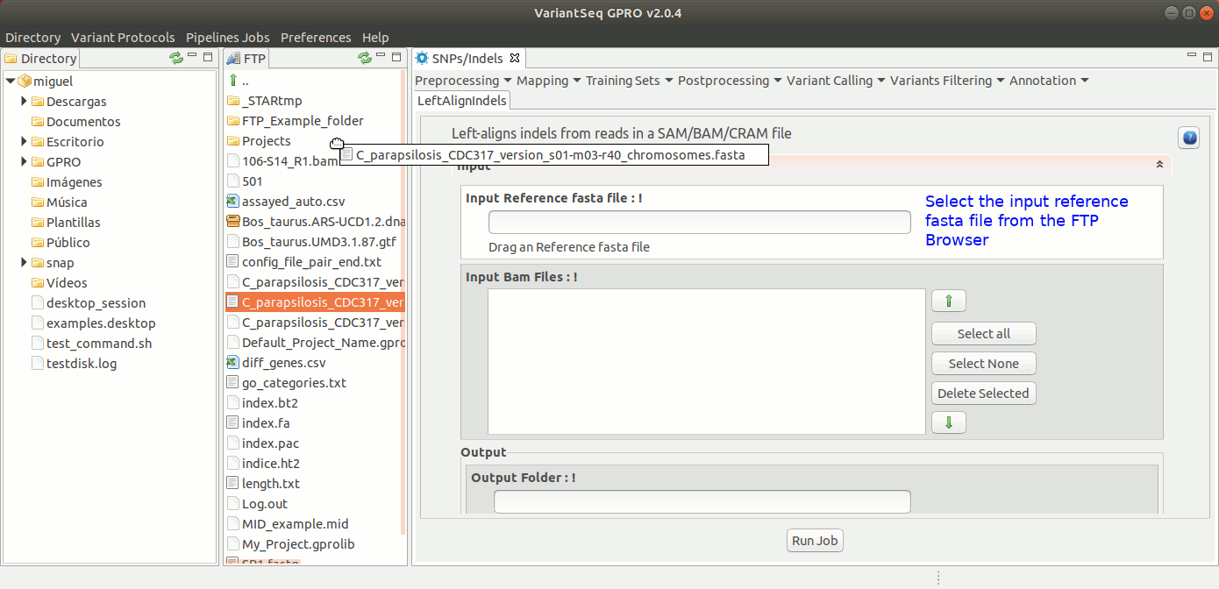Refresh the FTP browser panel
This screenshot has height=589, width=1219.
pyautogui.click(x=365, y=58)
